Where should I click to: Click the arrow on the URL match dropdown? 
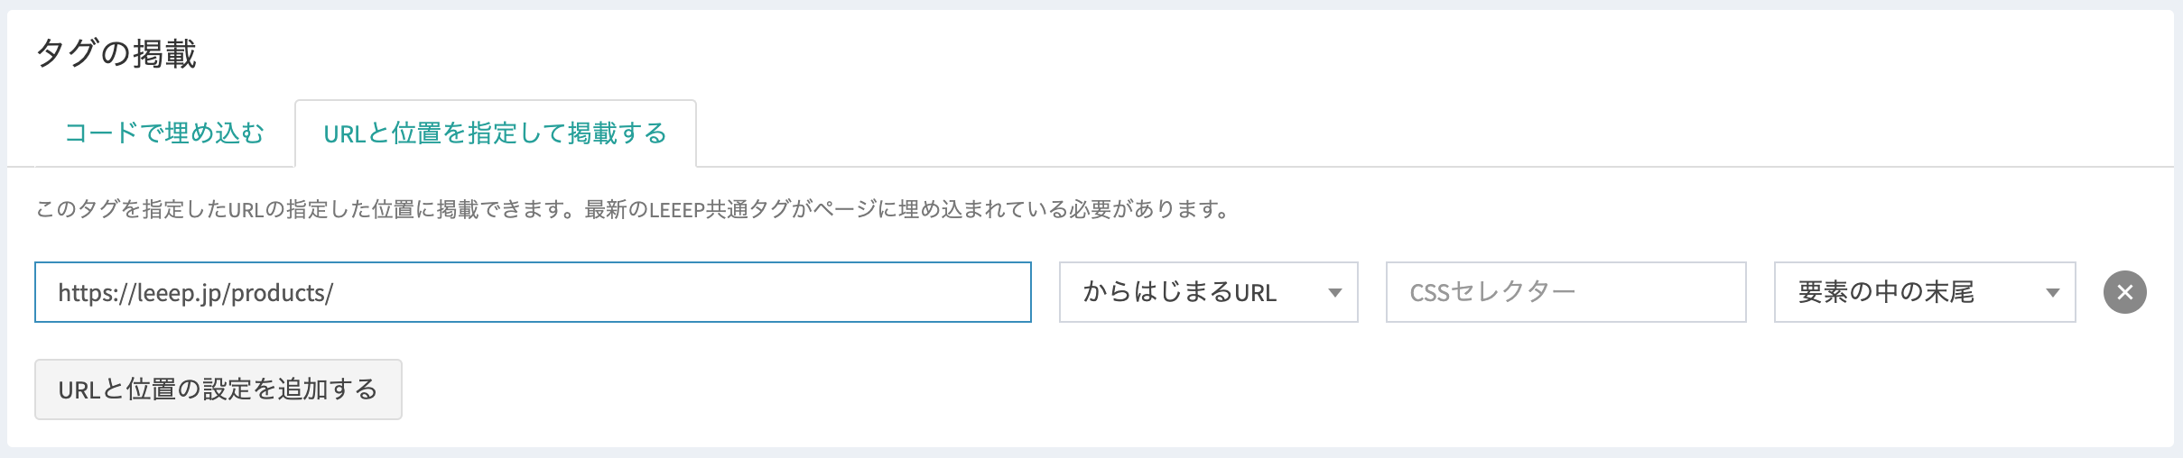point(1334,292)
